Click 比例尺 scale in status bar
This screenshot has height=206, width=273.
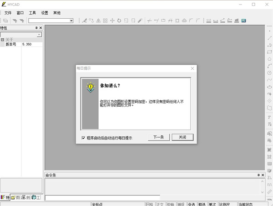228,204
